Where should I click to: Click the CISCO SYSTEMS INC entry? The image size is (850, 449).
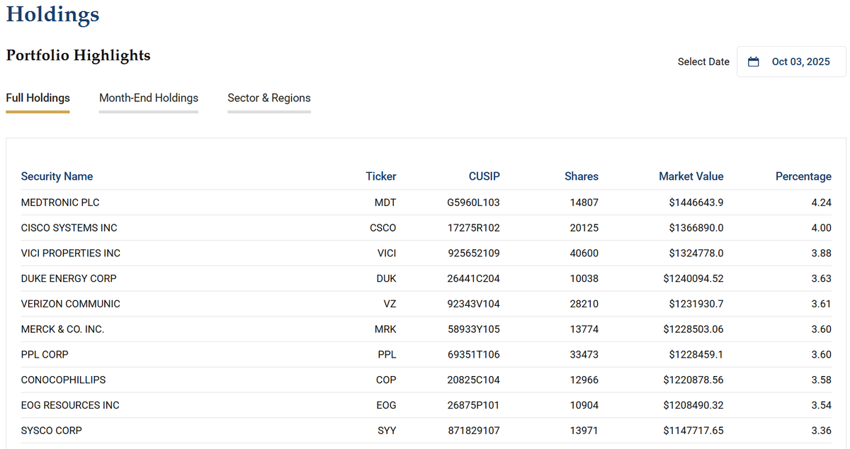click(x=69, y=228)
